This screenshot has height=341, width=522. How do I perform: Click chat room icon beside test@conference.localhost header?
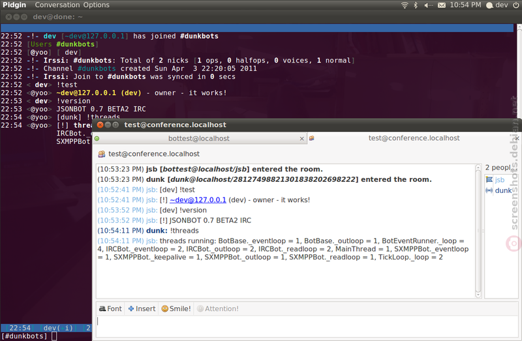pyautogui.click(x=101, y=154)
